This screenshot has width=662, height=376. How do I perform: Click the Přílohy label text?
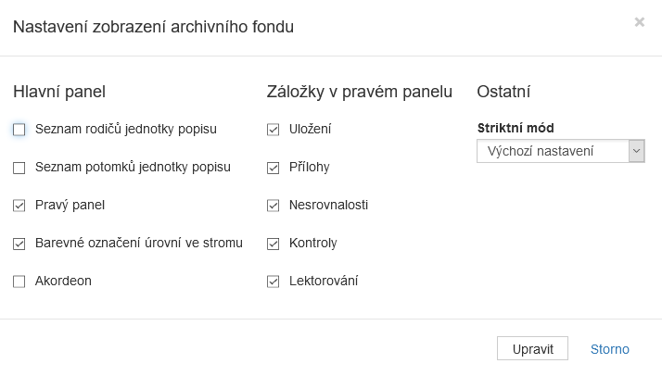[x=309, y=167]
